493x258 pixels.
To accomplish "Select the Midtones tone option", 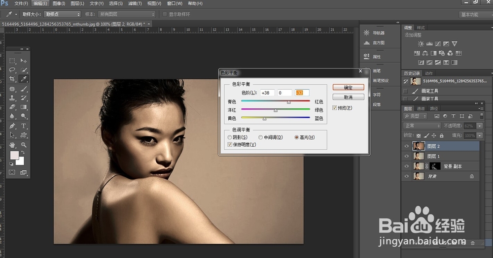I will click(270, 137).
